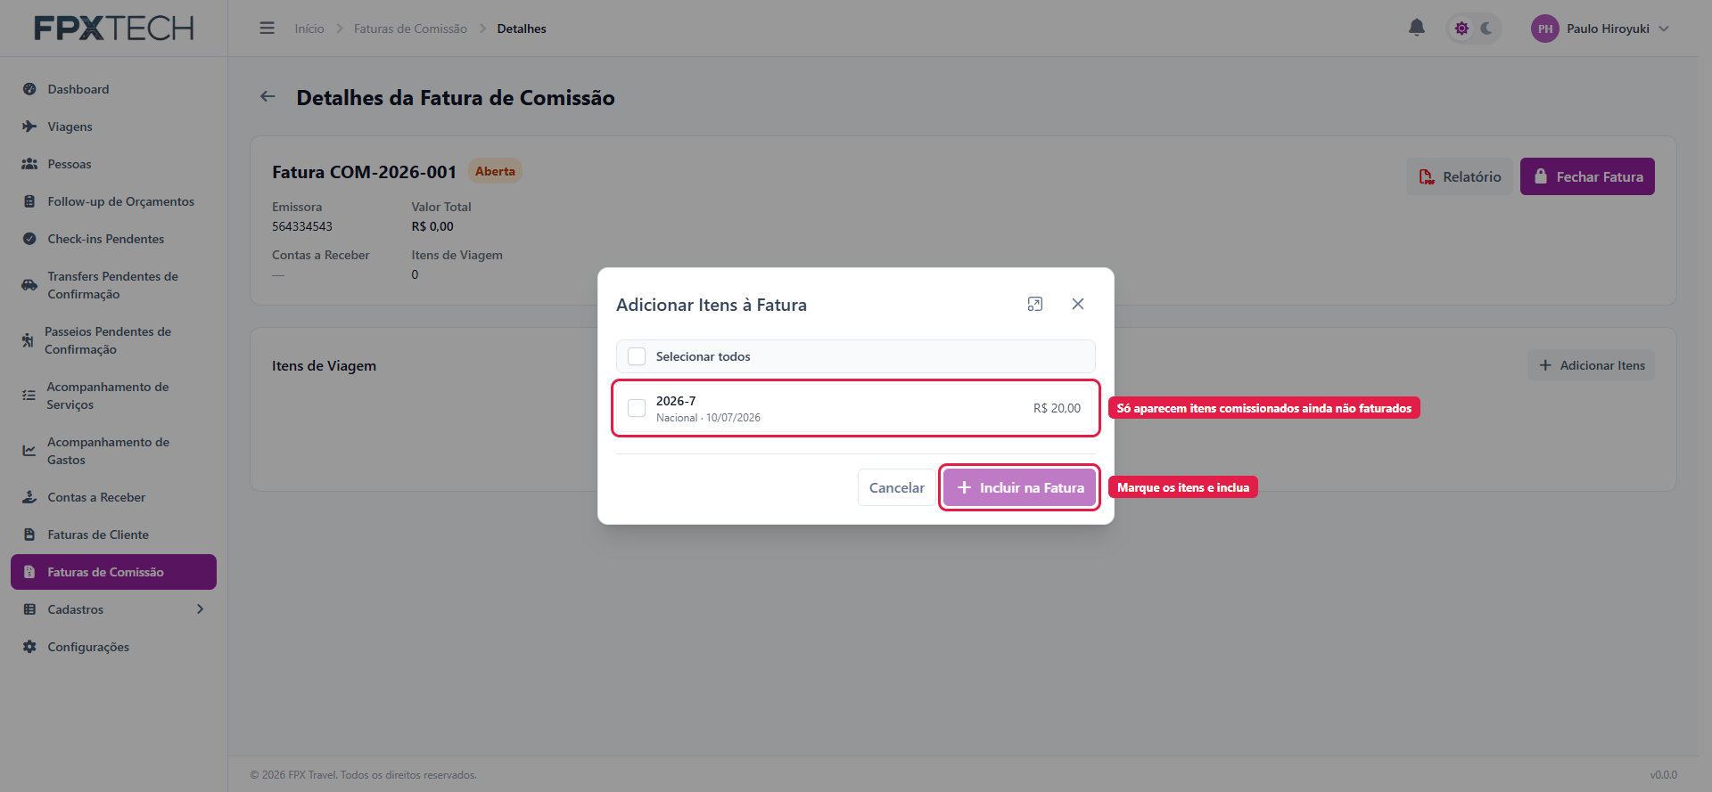
Task: Toggle the sidebar hamburger menu
Action: pyautogui.click(x=267, y=29)
